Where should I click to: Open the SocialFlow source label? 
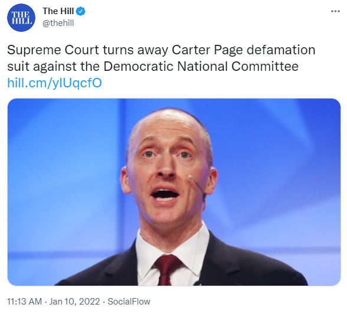coord(129,302)
